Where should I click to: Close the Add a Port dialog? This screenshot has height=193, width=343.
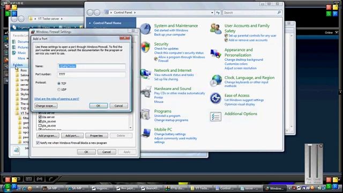(125, 38)
